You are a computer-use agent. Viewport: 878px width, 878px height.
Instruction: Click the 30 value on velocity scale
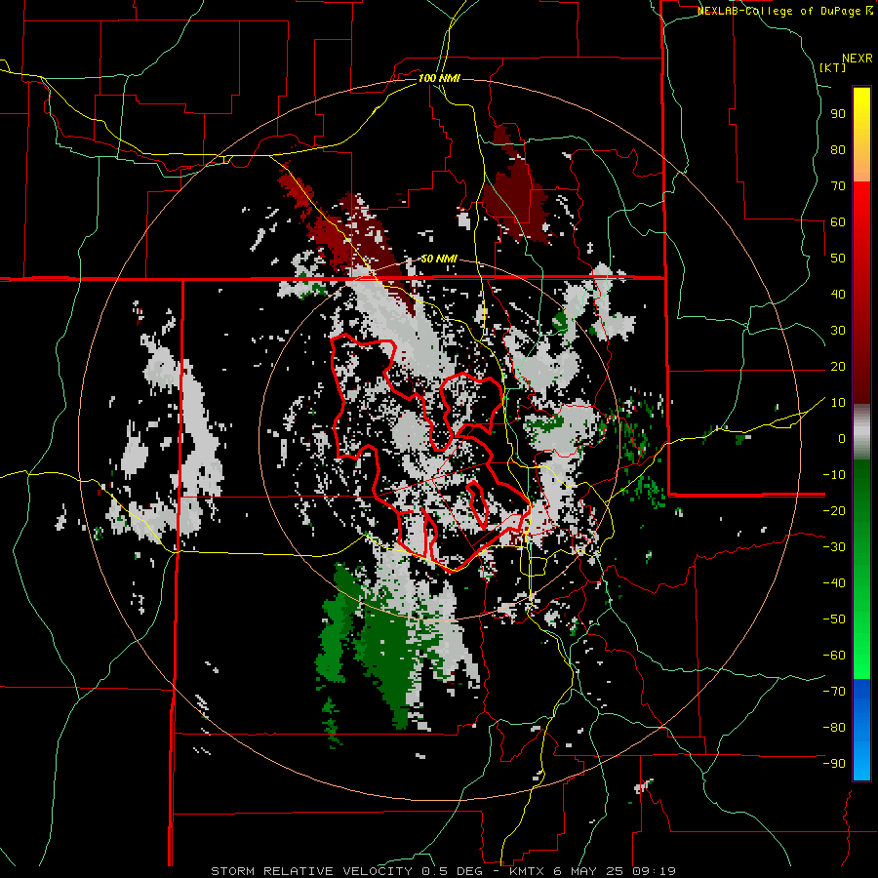coord(838,331)
